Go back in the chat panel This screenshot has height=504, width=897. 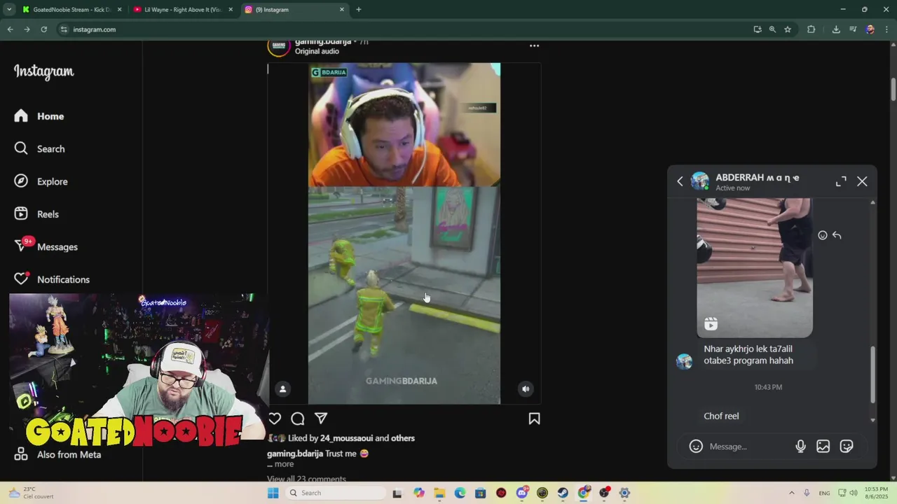coord(680,181)
